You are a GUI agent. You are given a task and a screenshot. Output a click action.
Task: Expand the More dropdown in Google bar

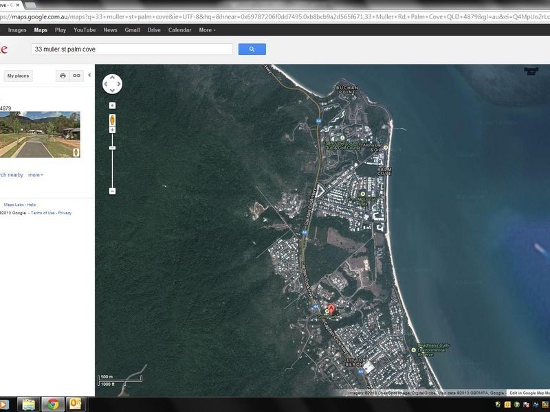pos(207,30)
